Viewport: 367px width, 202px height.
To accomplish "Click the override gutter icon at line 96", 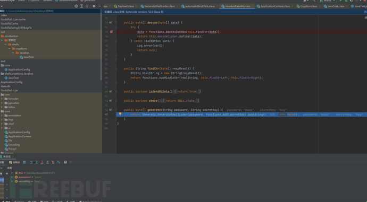I will pyautogui.click(x=111, y=110).
